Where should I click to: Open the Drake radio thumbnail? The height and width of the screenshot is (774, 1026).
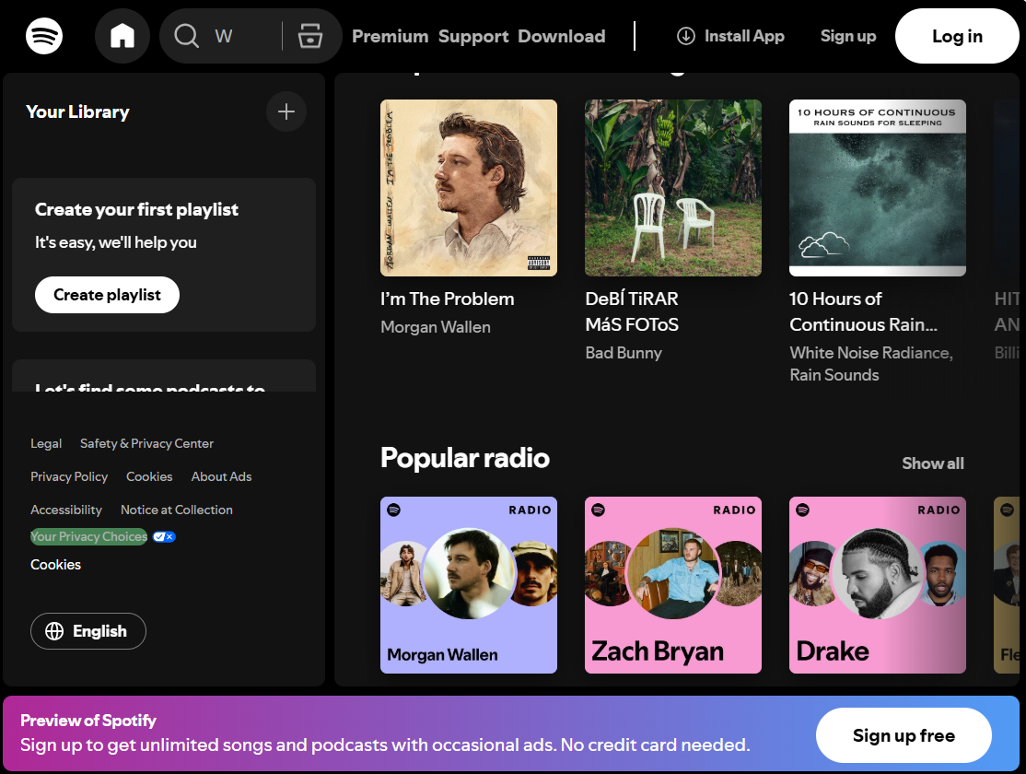point(877,585)
